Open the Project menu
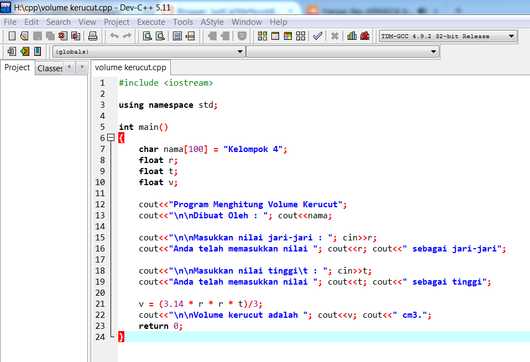Screen dimensions: 530x362 (117, 22)
